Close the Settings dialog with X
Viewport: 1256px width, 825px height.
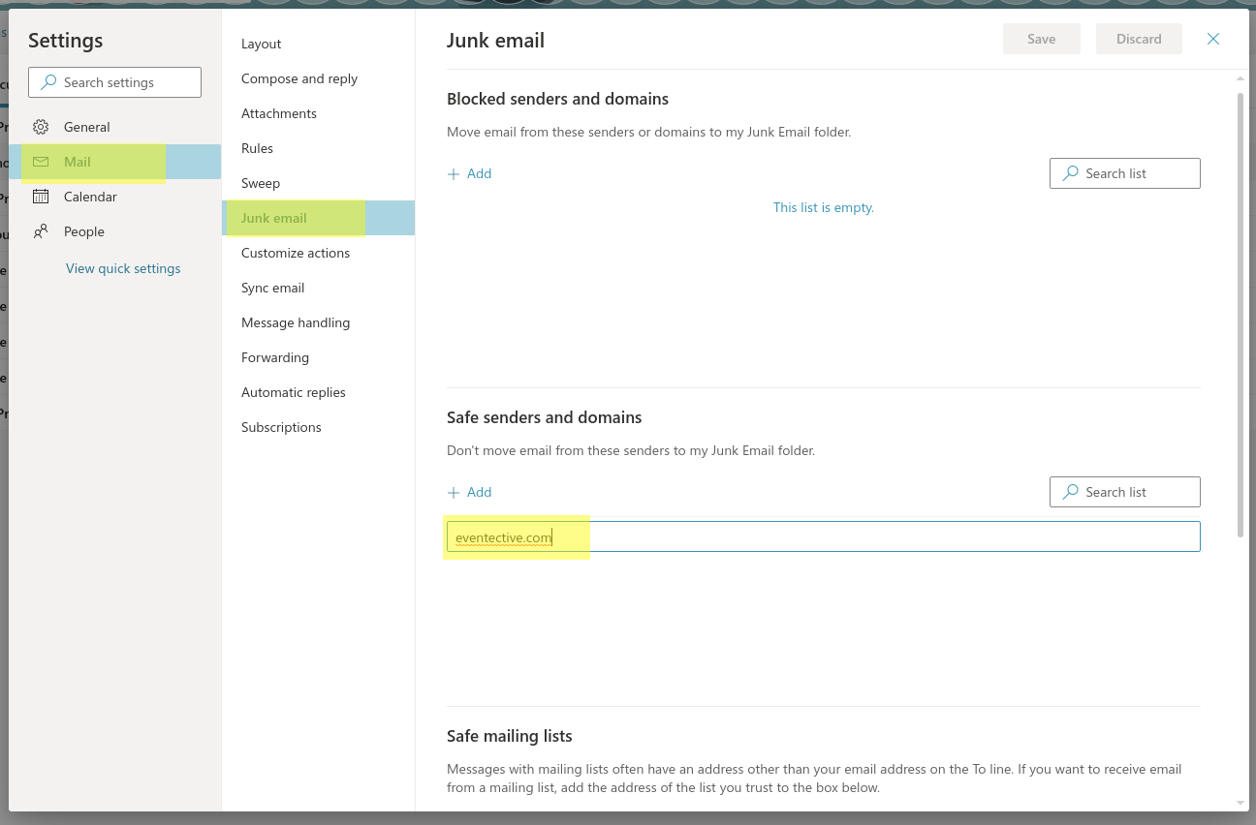(1212, 39)
